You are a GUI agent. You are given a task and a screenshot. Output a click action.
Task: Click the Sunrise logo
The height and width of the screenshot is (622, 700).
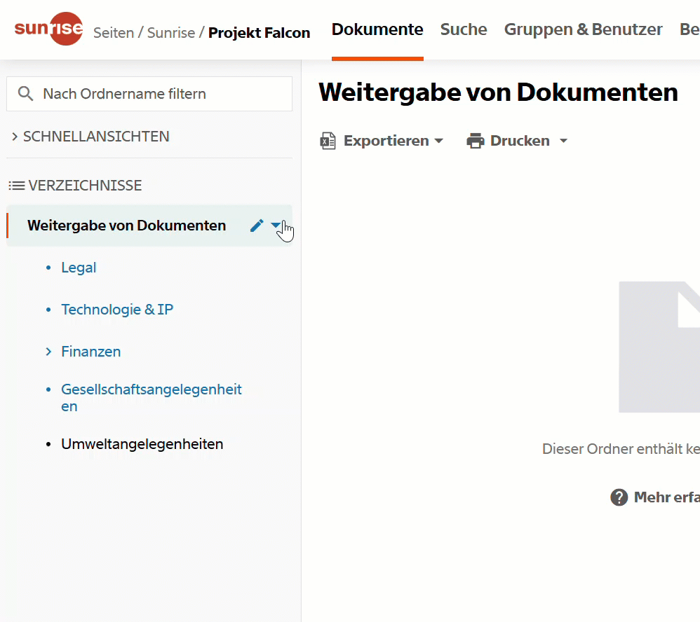[48, 29]
